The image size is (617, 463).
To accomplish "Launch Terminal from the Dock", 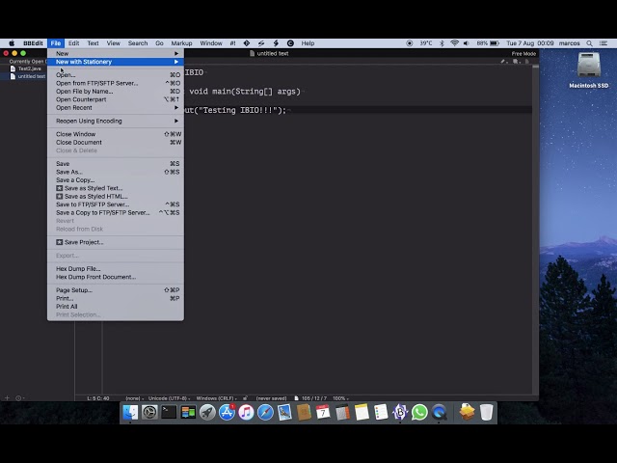I will (x=169, y=412).
